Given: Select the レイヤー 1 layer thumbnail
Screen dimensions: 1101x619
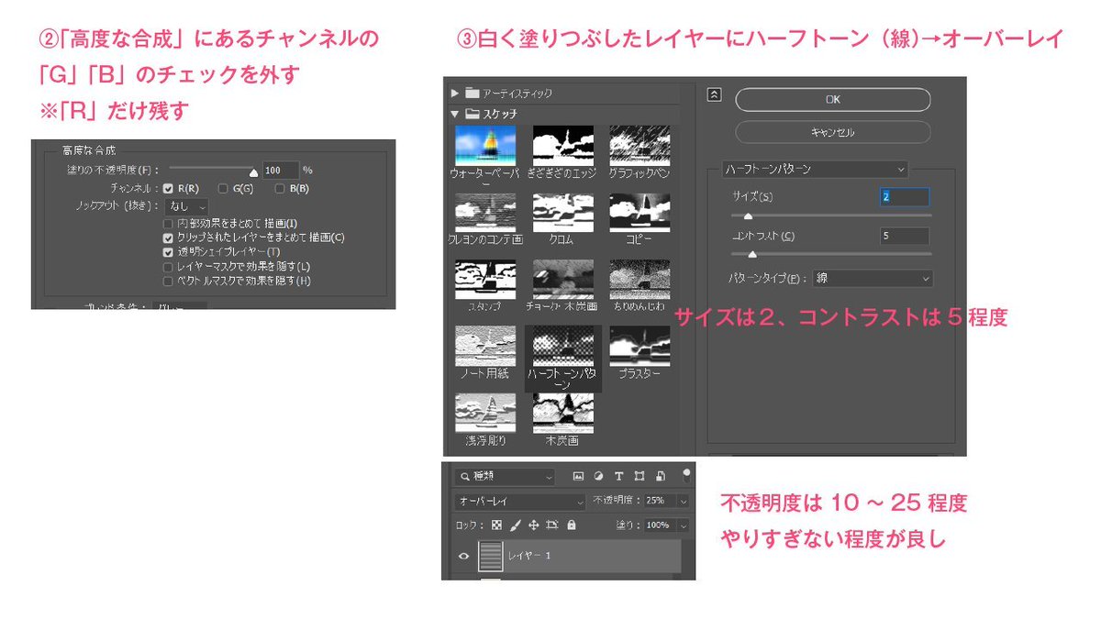Looking at the screenshot, I should 492,556.
